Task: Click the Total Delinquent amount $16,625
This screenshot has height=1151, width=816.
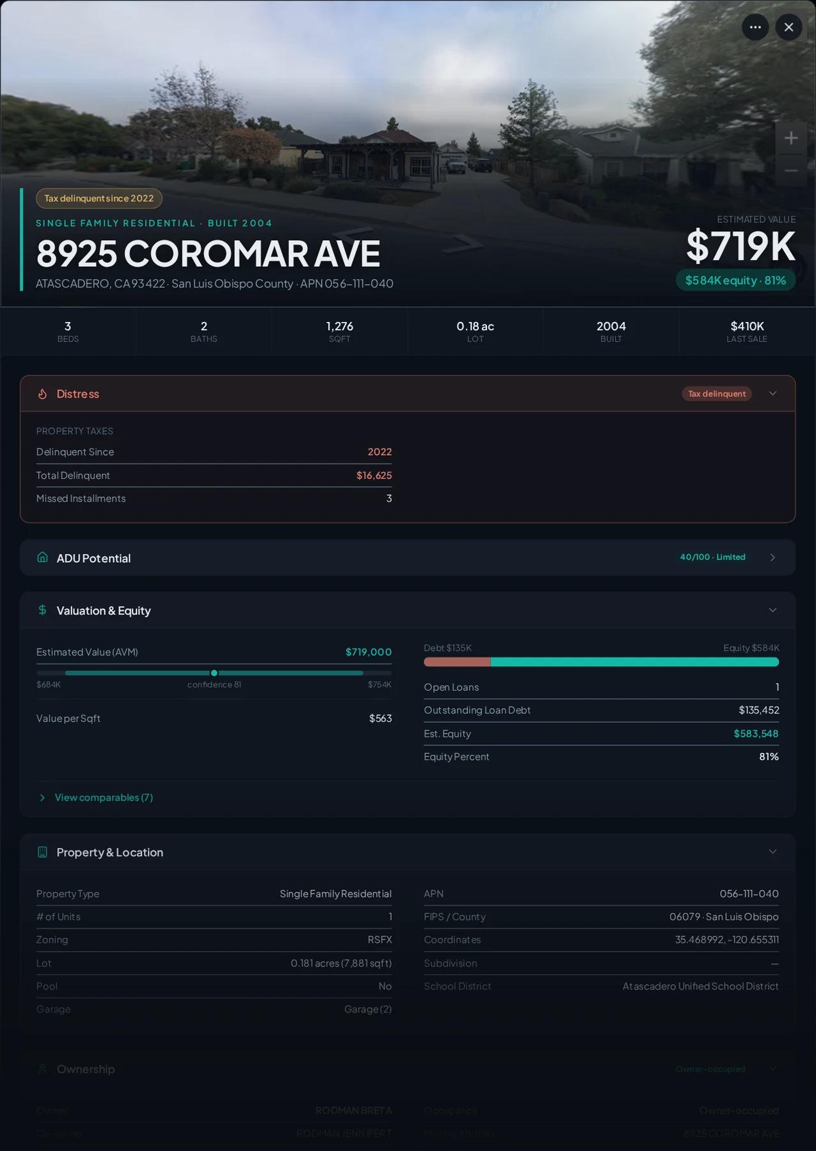Action: click(x=374, y=475)
